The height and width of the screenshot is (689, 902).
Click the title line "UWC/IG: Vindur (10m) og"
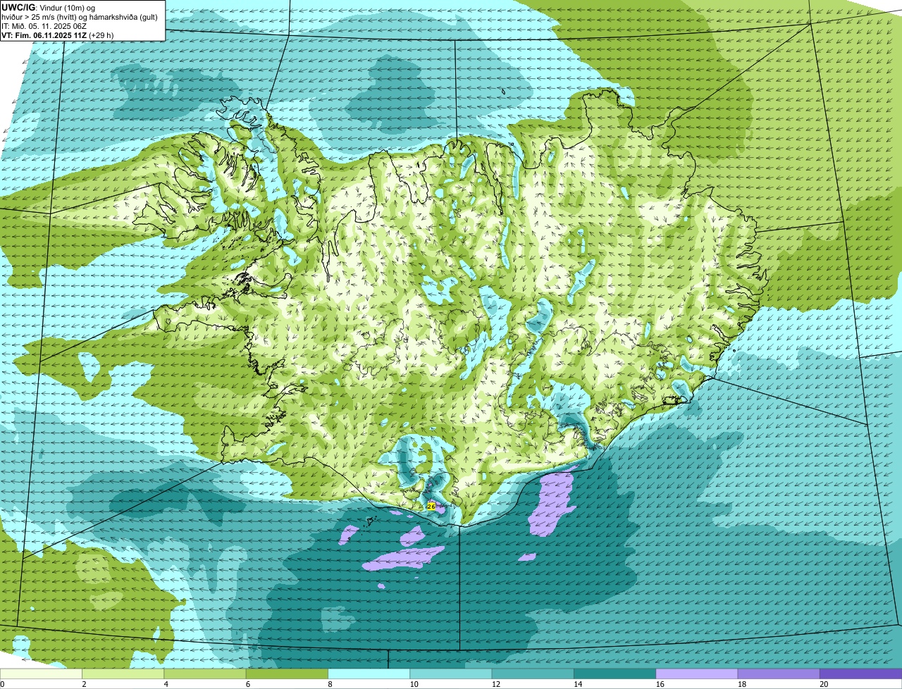tap(49, 7)
